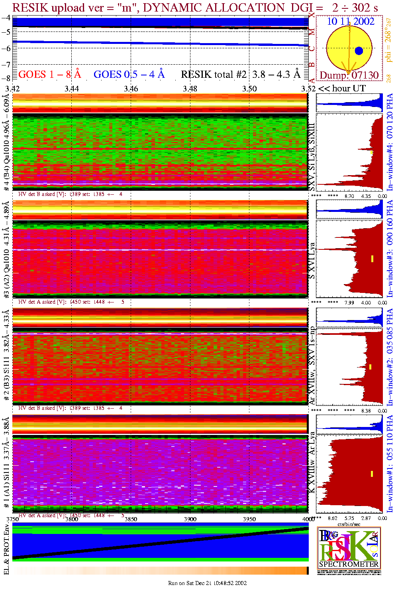
Task: Select the blue PHA histogram for window #4
Action: click(x=349, y=103)
